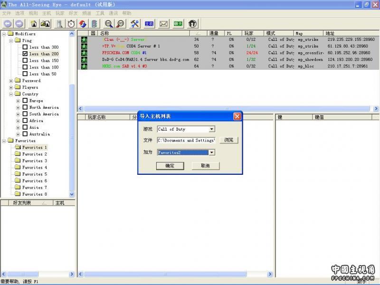Check the Europe country checkbox
Viewport: 380px width, 285px height.
(25, 100)
